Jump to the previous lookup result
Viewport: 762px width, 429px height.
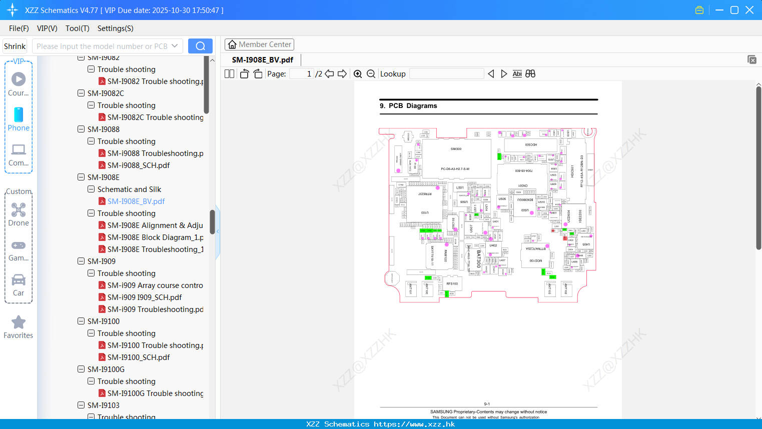(491, 73)
